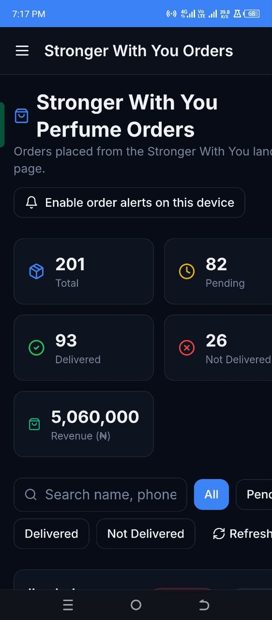This screenshot has width=272, height=620.
Task: Tap the Android back arrow button
Action: pyautogui.click(x=204, y=605)
